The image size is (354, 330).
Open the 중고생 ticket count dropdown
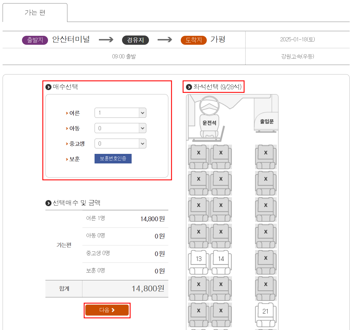pos(120,143)
